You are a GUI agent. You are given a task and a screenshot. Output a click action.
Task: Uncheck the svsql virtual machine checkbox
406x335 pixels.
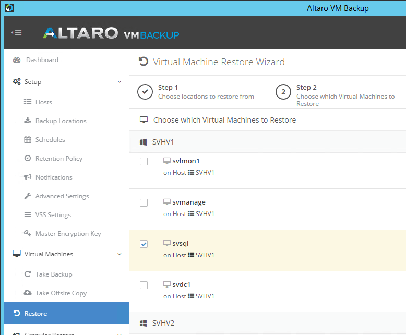pyautogui.click(x=144, y=244)
